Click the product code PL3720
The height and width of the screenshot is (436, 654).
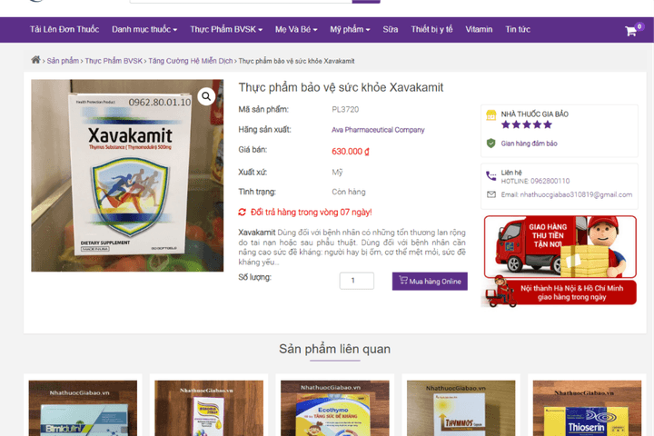(x=345, y=109)
